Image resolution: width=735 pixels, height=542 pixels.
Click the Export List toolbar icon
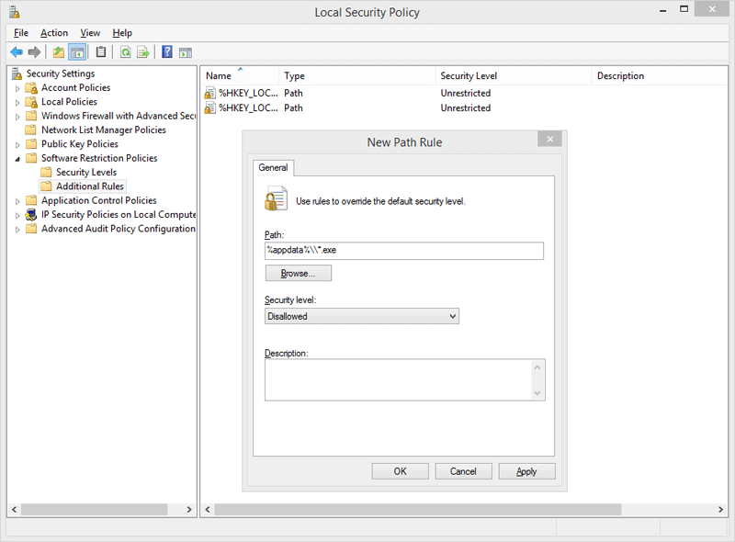coord(143,52)
